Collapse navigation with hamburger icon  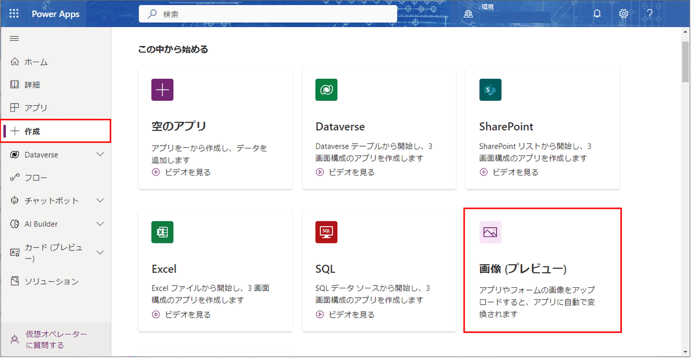[x=14, y=39]
